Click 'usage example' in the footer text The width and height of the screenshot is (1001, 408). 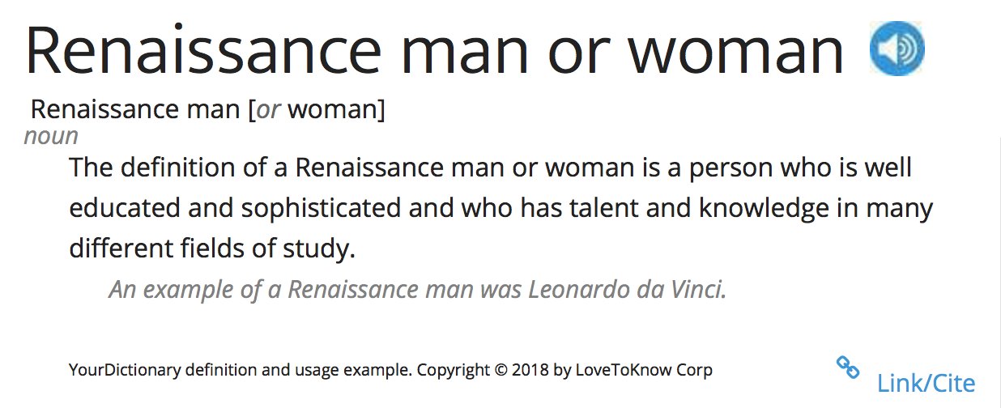click(x=367, y=371)
